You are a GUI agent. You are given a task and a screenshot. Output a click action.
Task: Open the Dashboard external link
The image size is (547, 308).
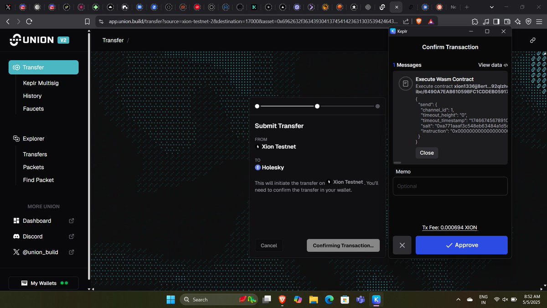point(43,221)
